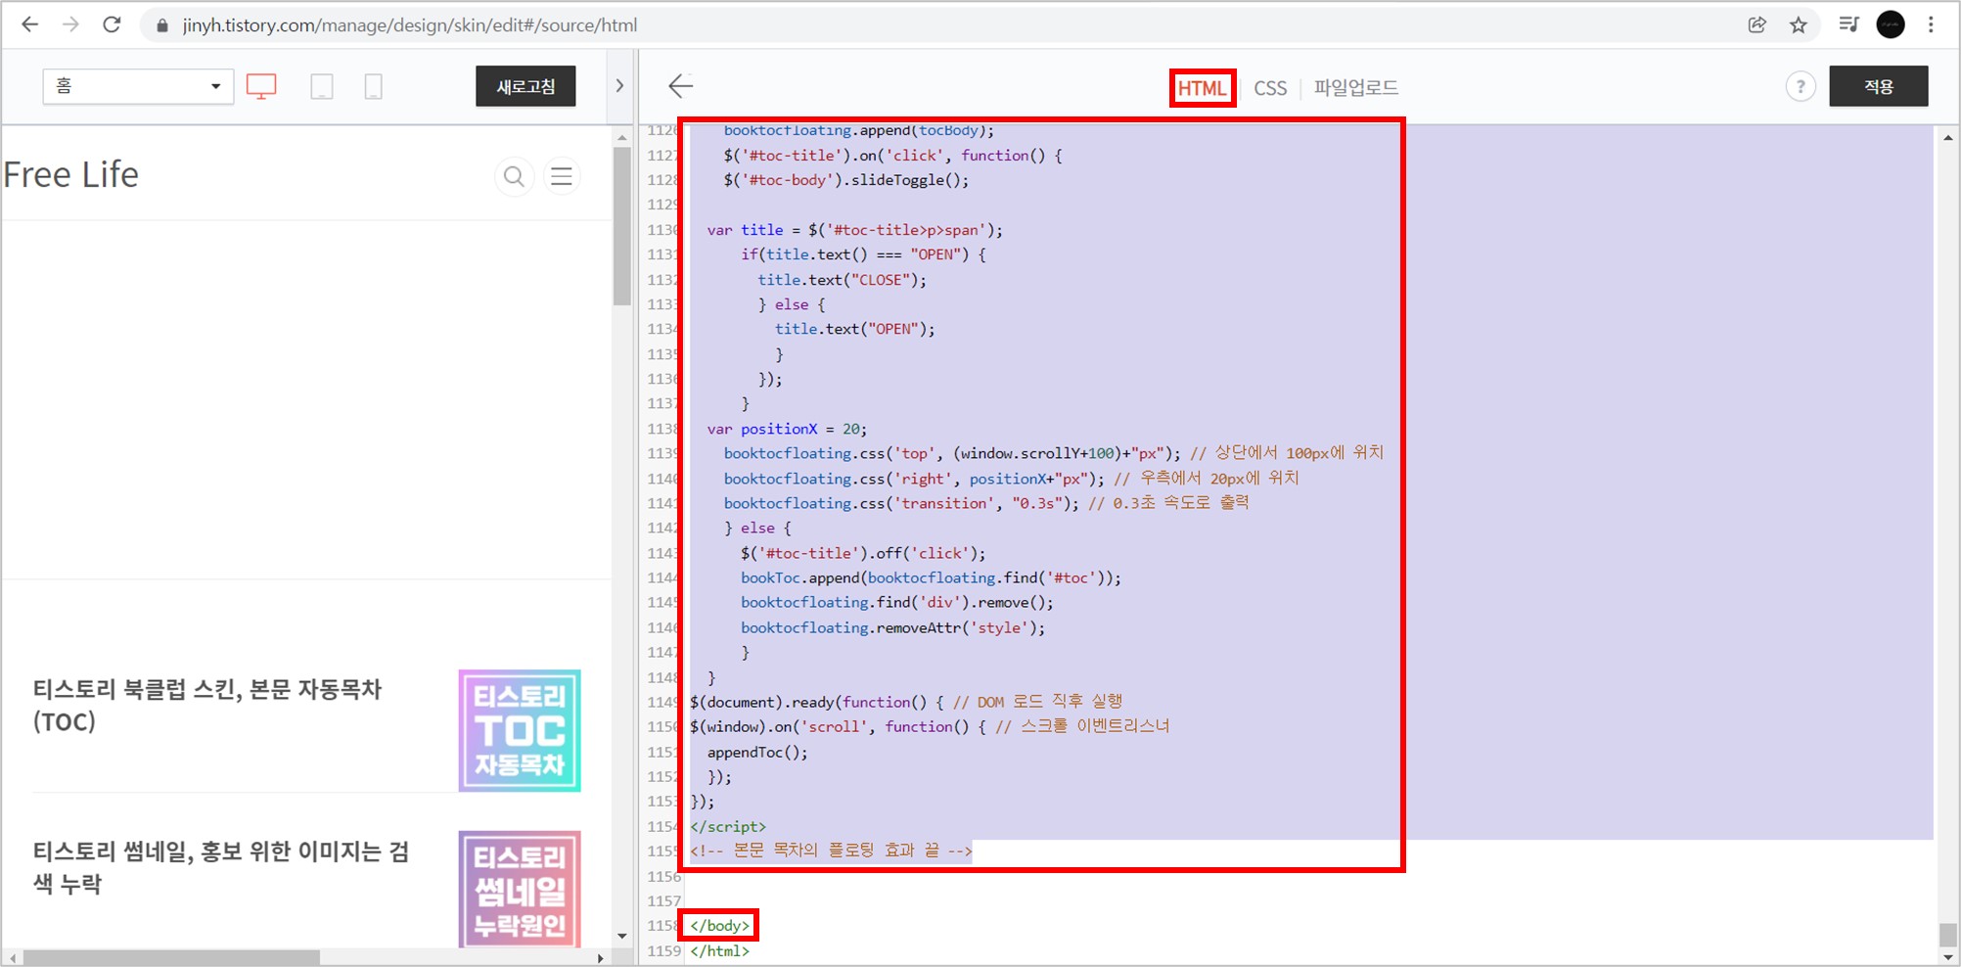Switch to the CSS tab

[x=1269, y=87]
